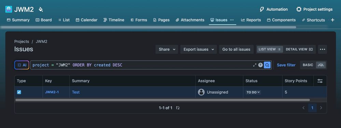
Task: Open Automation from the top bar
Action: pyautogui.click(x=273, y=9)
